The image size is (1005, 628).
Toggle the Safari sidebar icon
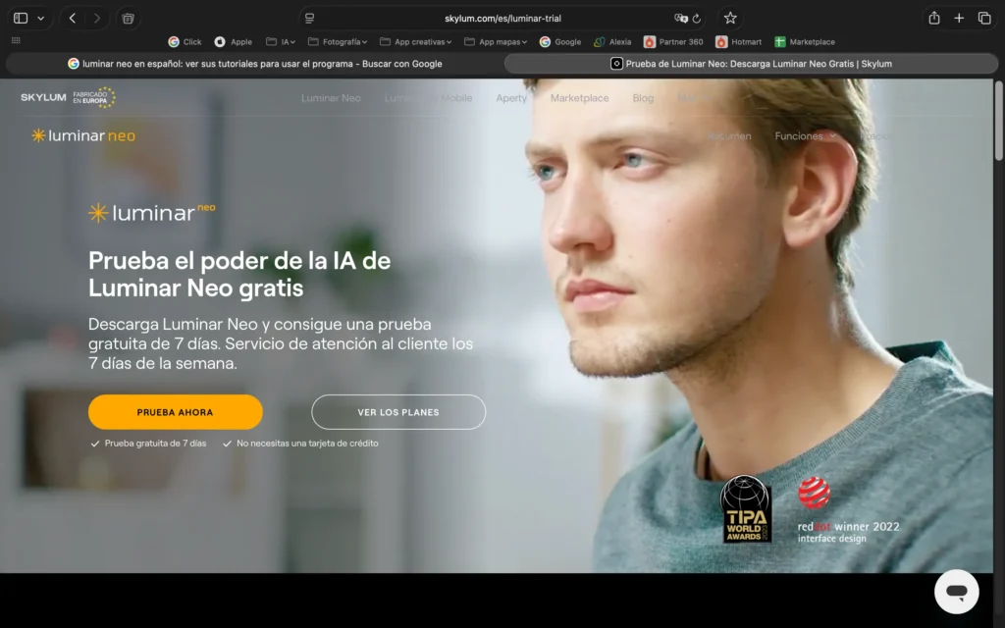click(x=21, y=18)
